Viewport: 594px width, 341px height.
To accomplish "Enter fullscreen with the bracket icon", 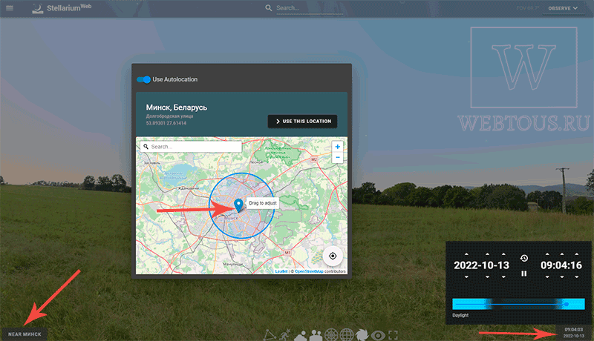I will pyautogui.click(x=394, y=335).
